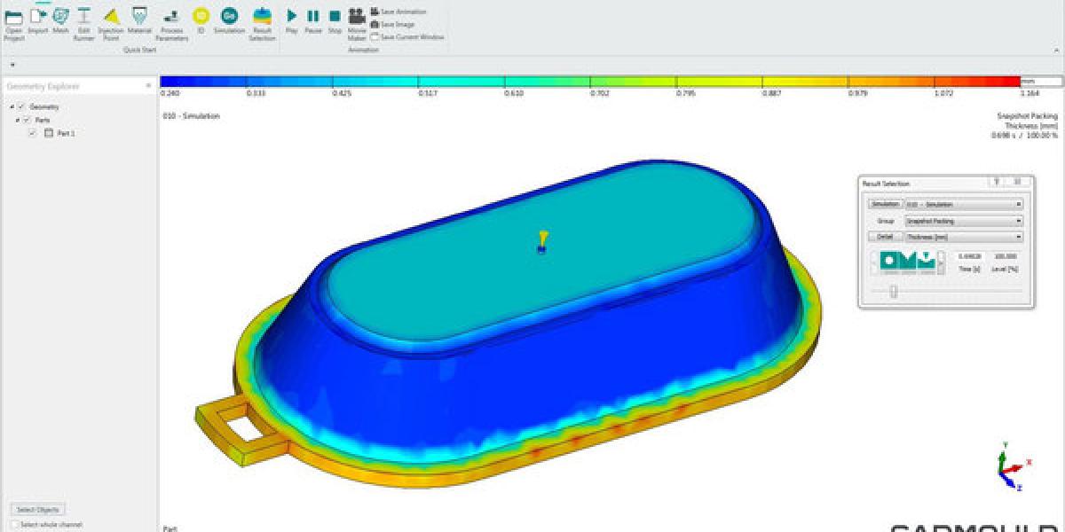Image resolution: width=1065 pixels, height=532 pixels.
Task: Click the Open Project icon
Action: (x=13, y=18)
